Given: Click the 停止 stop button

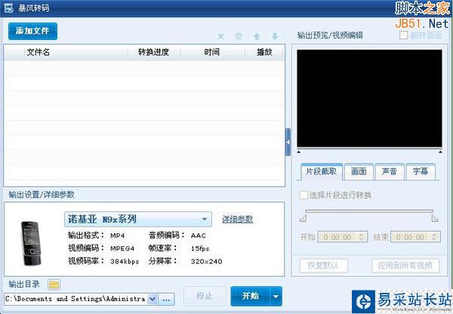Looking at the screenshot, I should (205, 296).
